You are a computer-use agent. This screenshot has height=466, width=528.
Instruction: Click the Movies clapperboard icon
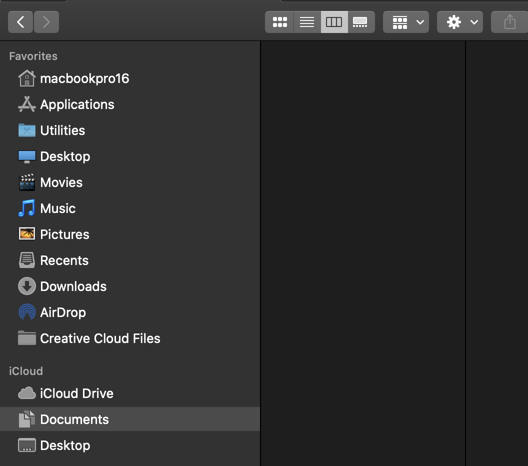[27, 182]
